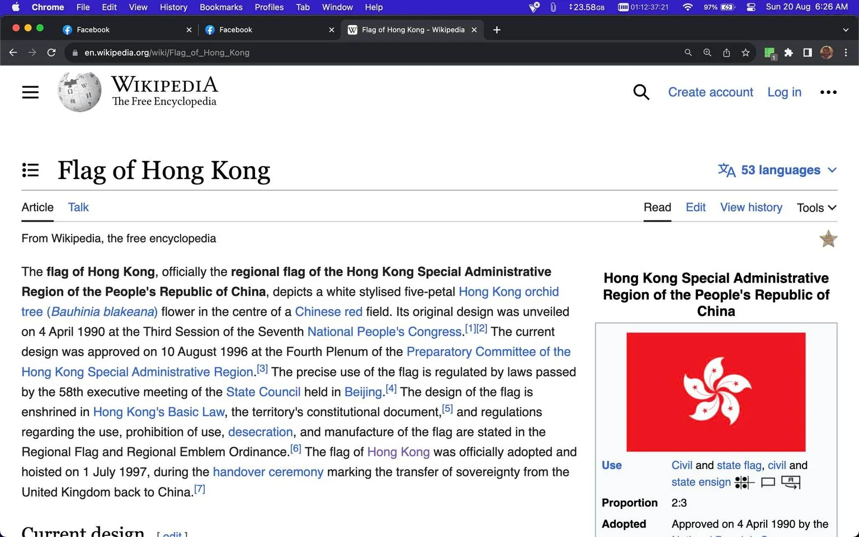Open the Bookmarks menu

point(221,7)
